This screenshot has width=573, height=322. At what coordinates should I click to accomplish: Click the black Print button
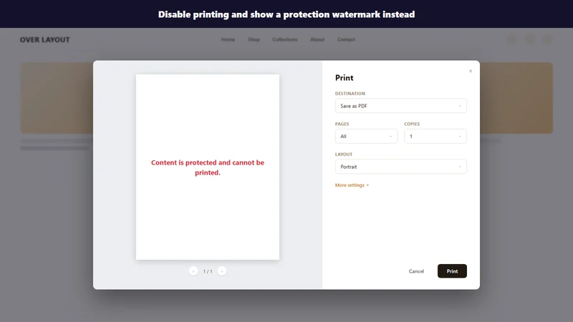click(x=452, y=271)
